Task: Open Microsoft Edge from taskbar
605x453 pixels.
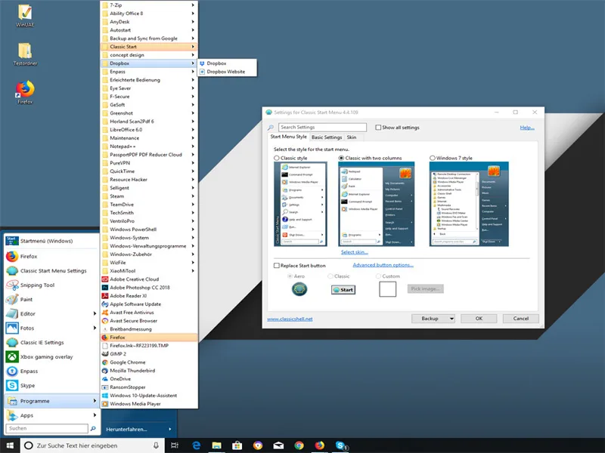Action: 196,445
